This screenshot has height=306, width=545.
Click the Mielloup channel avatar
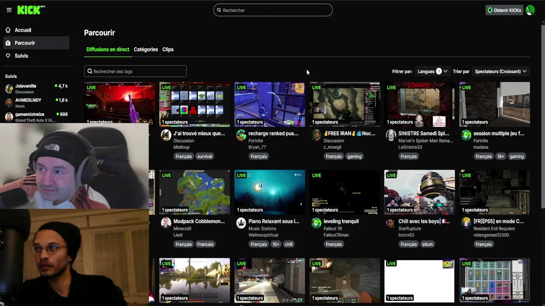click(166, 135)
